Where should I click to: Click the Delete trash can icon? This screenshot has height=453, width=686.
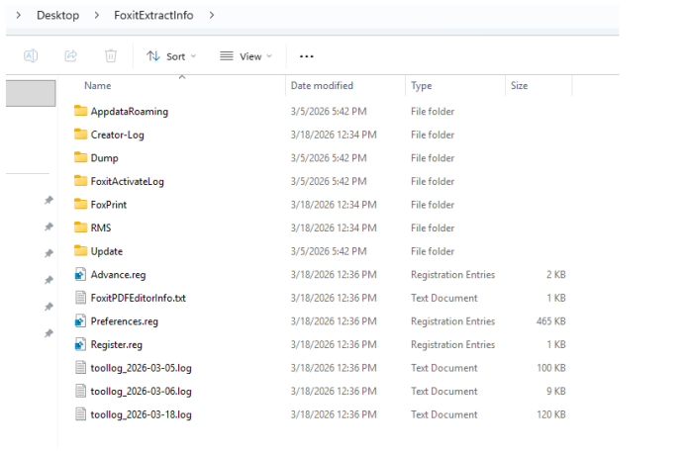coord(111,56)
